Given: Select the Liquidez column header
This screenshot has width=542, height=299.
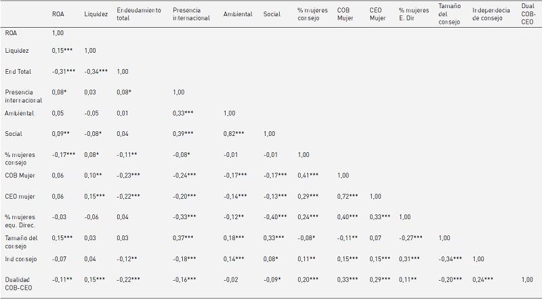Looking at the screenshot, I should pyautogui.click(x=96, y=14).
